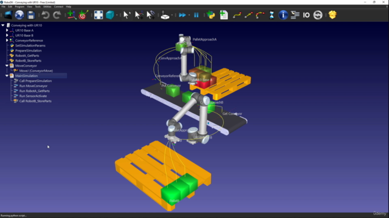Save the station with the floppy disk icon
This screenshot has width=389, height=218.
(31, 15)
